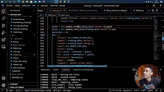The height and width of the screenshot is (92, 164).
Task: Switch to the PROBLEMAS panel tab
Action: tap(45, 70)
